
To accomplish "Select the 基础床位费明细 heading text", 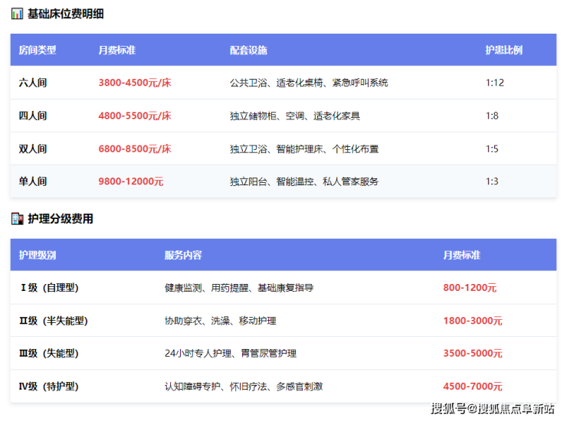I will [66, 14].
